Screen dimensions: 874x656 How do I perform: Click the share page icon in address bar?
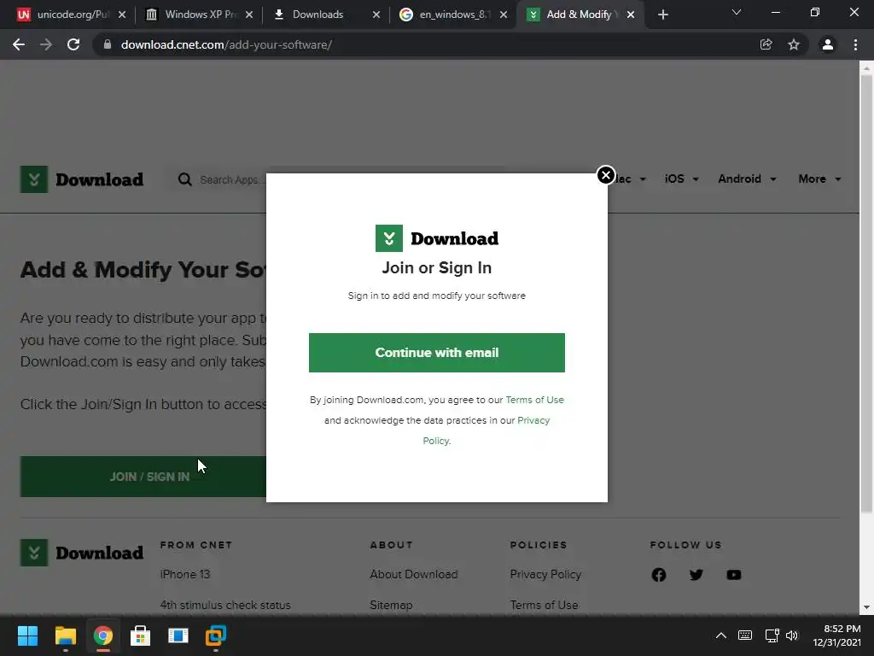coord(766,44)
